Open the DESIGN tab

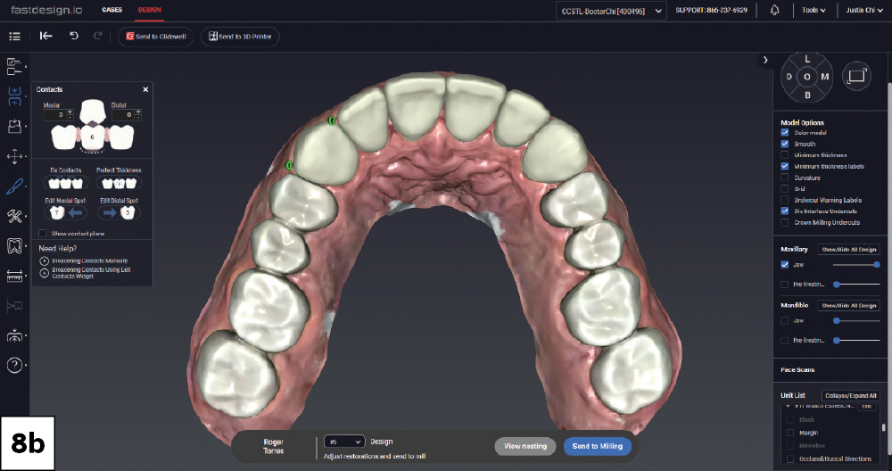pyautogui.click(x=150, y=10)
